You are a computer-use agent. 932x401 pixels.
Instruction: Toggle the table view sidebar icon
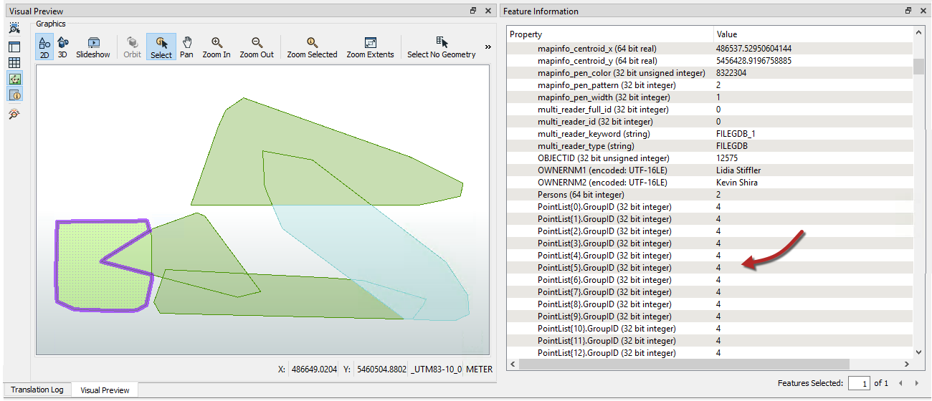click(x=15, y=62)
